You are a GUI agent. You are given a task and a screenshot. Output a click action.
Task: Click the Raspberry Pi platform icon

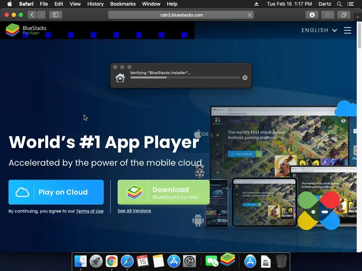coord(199,171)
